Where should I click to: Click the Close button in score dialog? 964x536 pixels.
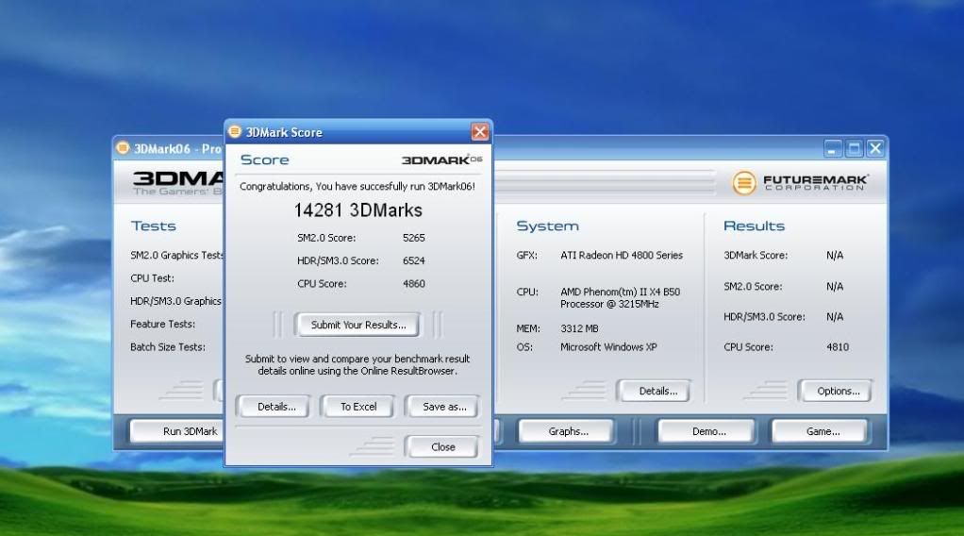[x=442, y=446]
